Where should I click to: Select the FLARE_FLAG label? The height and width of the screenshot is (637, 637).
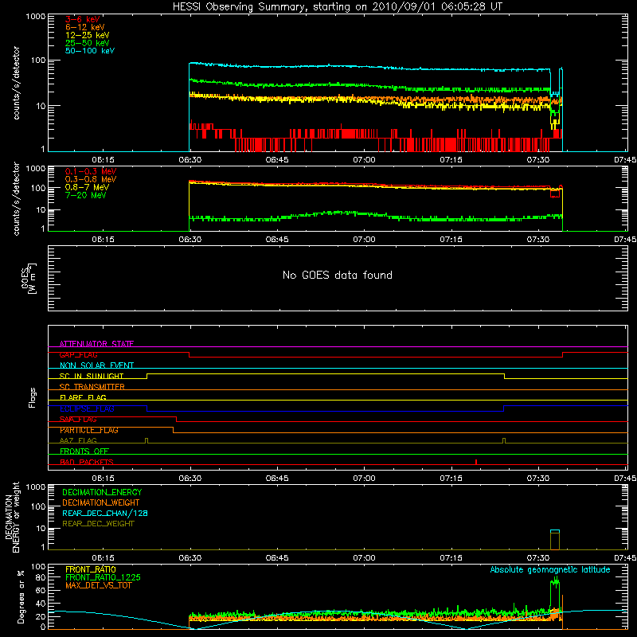coord(83,397)
